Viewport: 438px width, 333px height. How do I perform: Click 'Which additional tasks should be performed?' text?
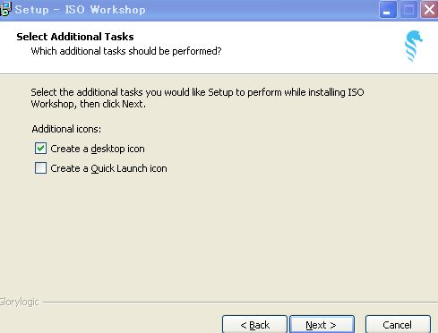click(x=126, y=51)
